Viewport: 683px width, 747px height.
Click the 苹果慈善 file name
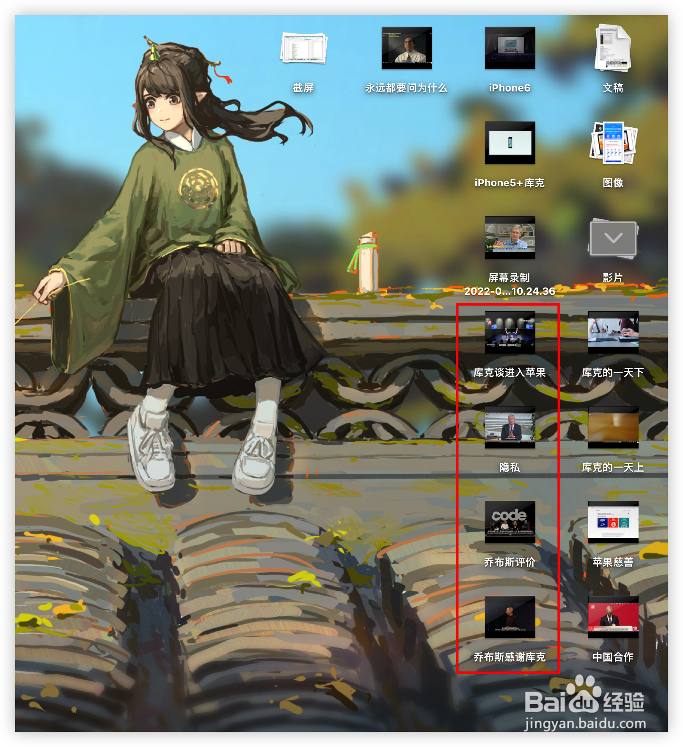point(613,562)
